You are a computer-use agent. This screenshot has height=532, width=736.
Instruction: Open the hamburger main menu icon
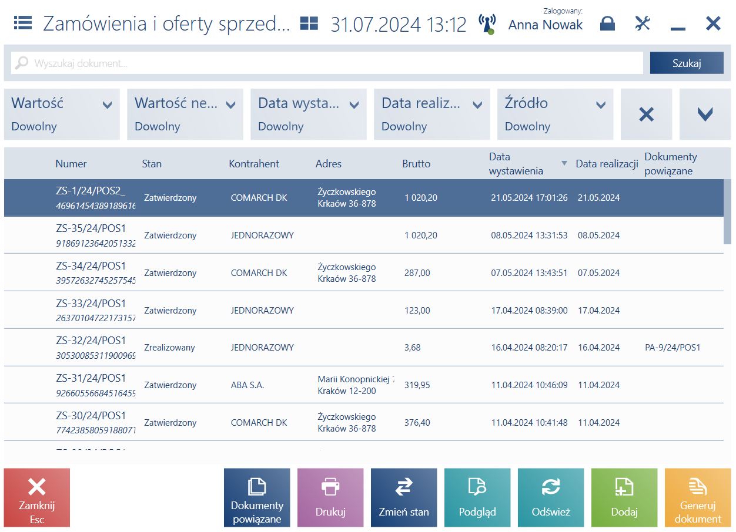23,23
